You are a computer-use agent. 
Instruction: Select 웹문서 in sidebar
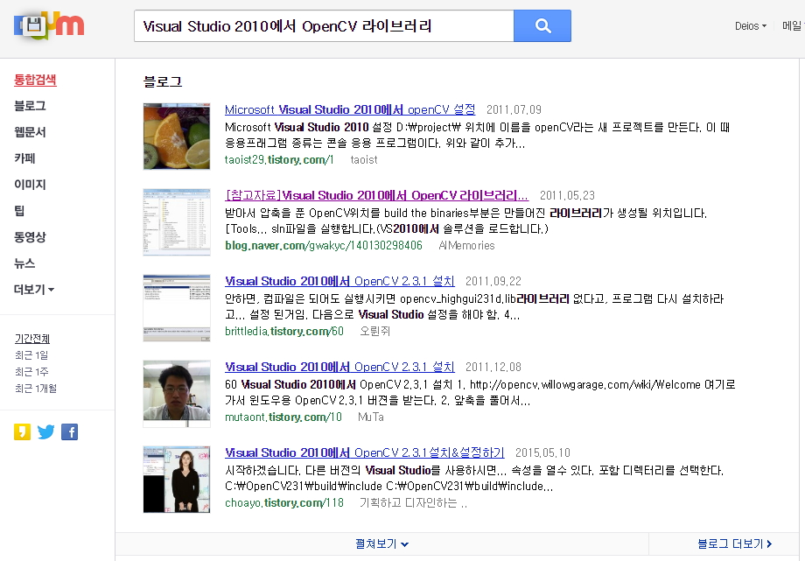[30, 132]
